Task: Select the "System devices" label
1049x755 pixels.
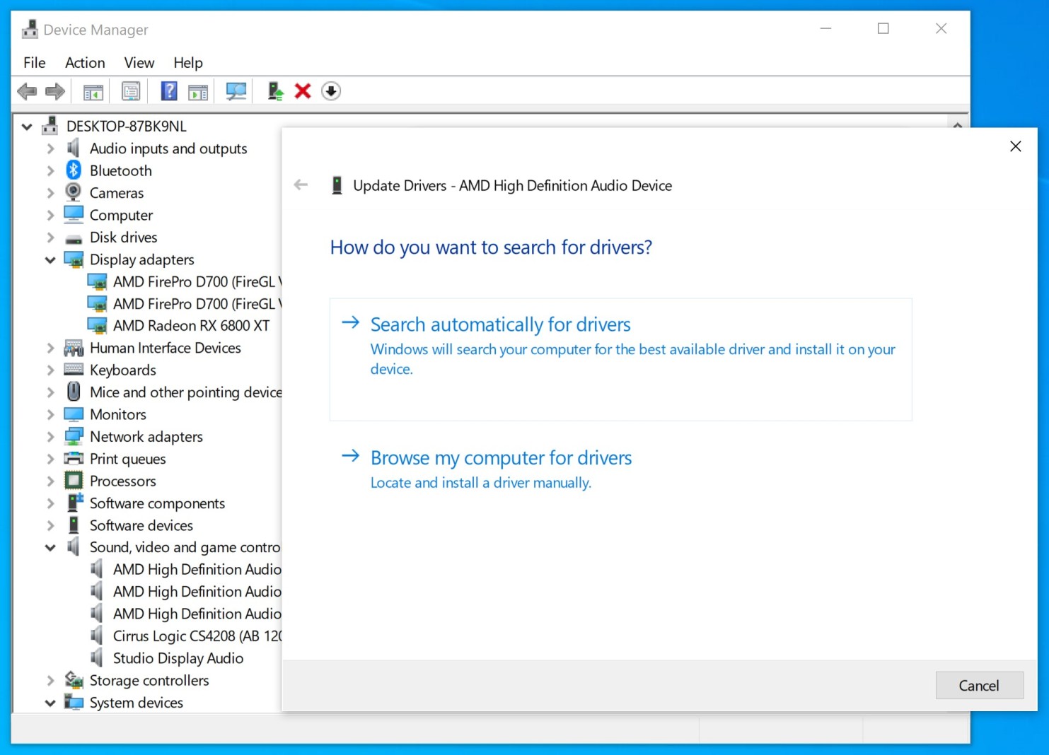Action: click(137, 703)
